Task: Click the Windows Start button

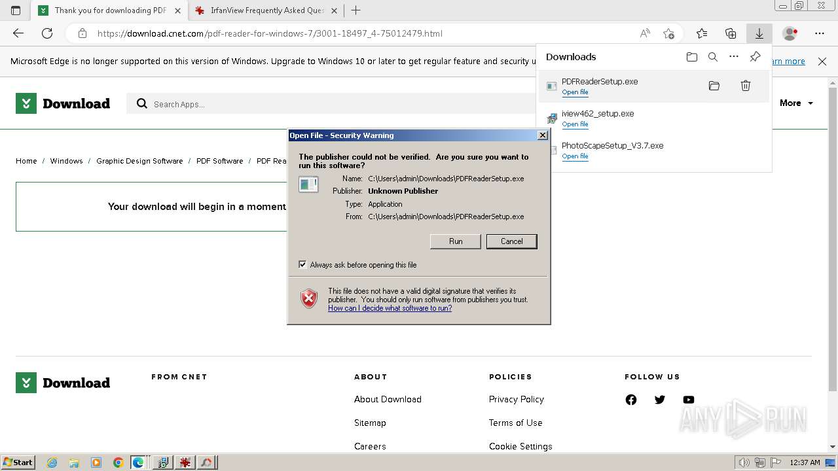Action: pos(18,462)
